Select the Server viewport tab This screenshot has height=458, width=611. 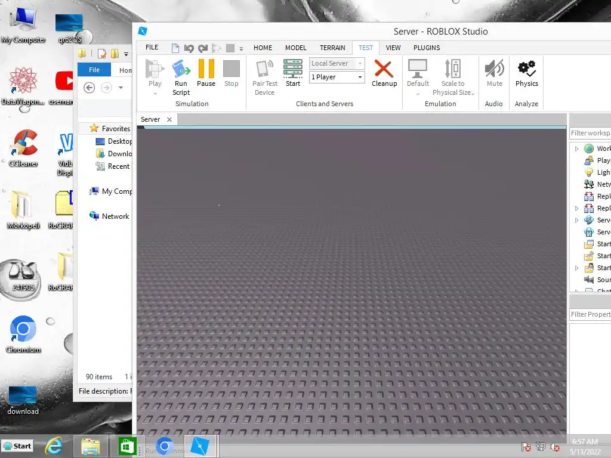tap(150, 119)
